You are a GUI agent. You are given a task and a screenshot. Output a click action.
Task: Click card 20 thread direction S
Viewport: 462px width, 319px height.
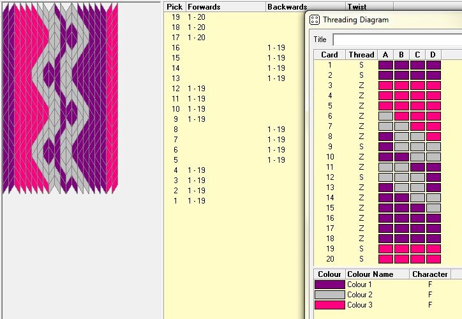362,259
